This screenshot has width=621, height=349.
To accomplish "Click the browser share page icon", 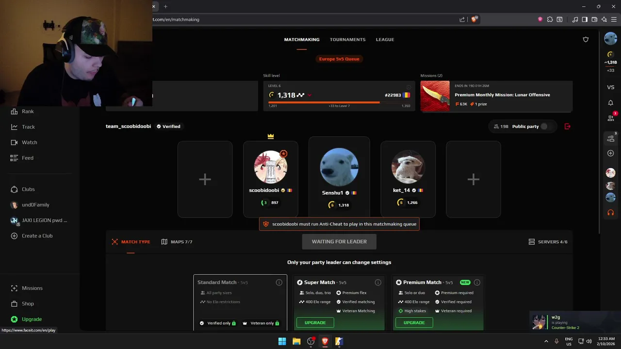I will pos(462,19).
